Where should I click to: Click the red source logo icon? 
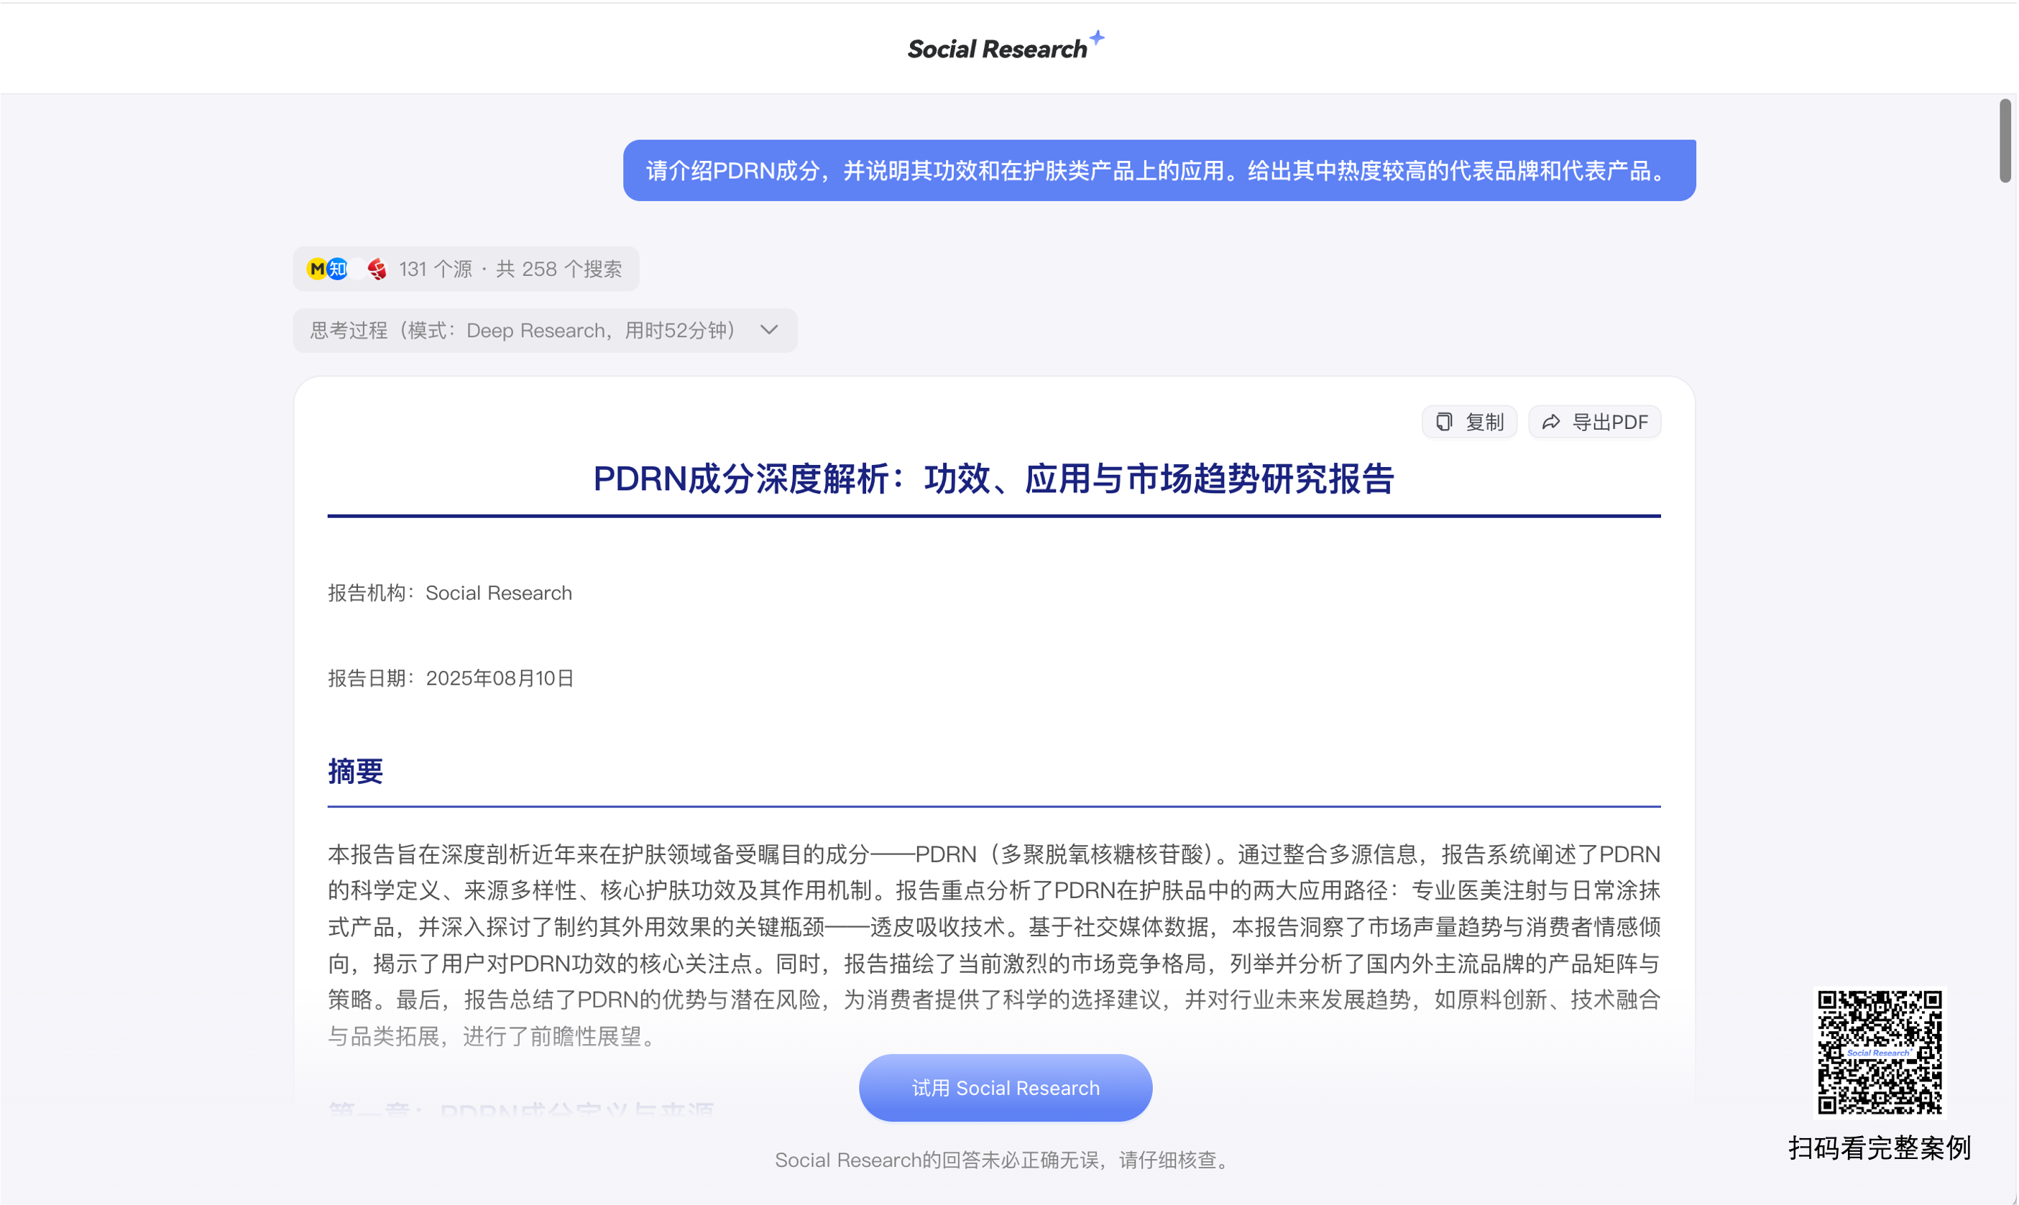pyautogui.click(x=377, y=269)
